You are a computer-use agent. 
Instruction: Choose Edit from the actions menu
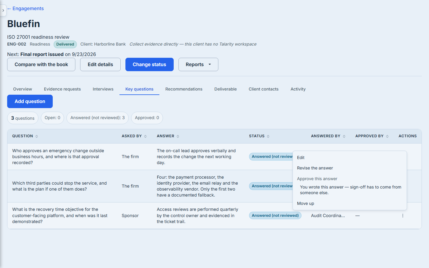click(x=350, y=158)
